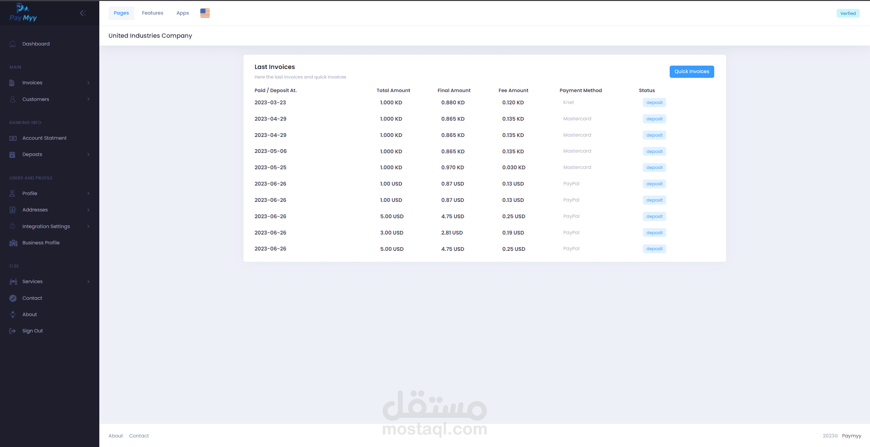Click the About sidebar icon
The image size is (870, 447).
(x=13, y=314)
